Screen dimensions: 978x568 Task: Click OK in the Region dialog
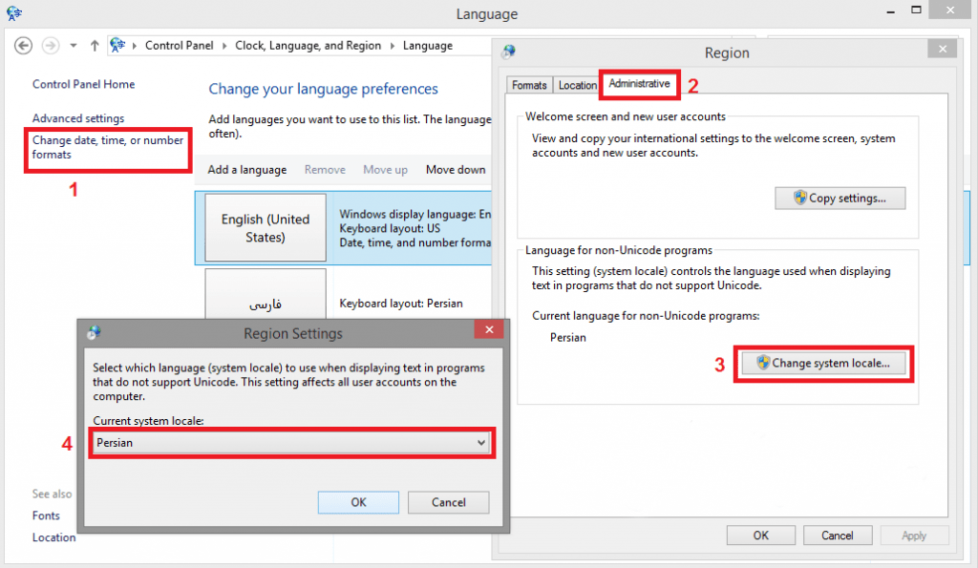coord(761,536)
